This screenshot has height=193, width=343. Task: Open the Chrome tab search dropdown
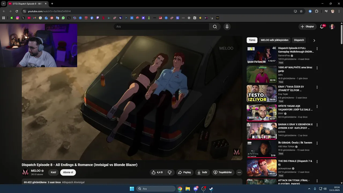(x=3, y=4)
